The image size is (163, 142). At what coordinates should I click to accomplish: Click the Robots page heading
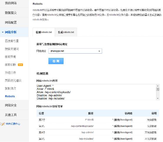38,4
